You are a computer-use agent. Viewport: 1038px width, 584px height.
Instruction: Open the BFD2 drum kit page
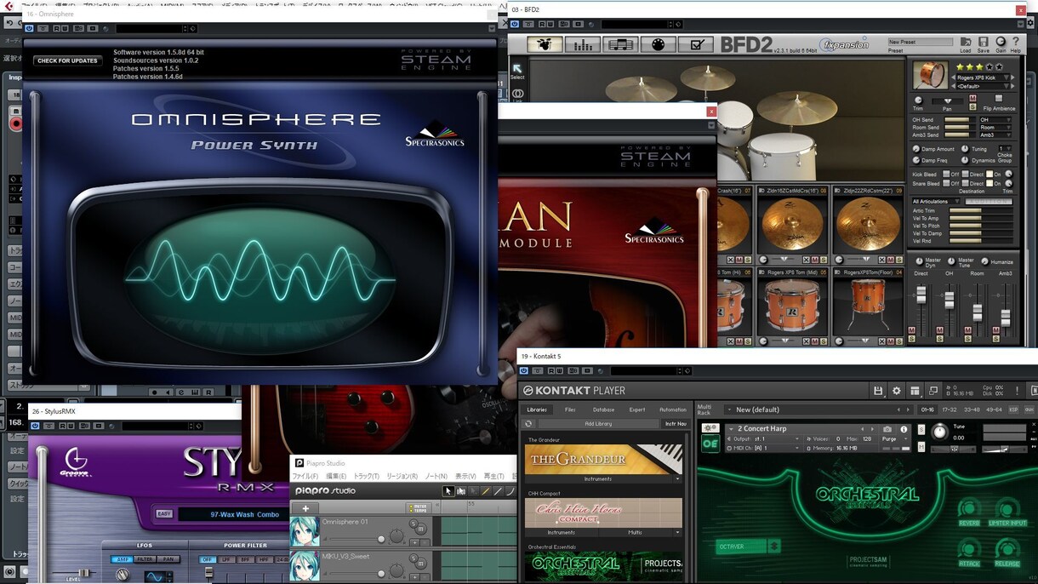(545, 44)
